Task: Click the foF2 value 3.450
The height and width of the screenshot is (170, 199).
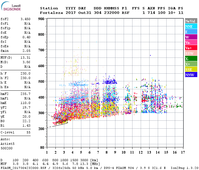Action: pyautogui.click(x=25, y=19)
